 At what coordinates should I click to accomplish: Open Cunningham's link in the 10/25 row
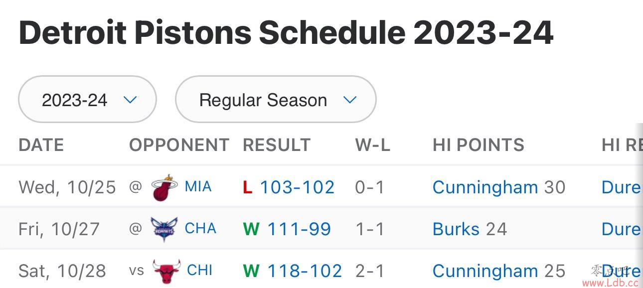(x=485, y=187)
